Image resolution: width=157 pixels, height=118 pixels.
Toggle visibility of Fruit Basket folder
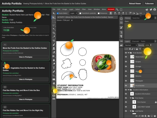pyautogui.click(x=126, y=53)
